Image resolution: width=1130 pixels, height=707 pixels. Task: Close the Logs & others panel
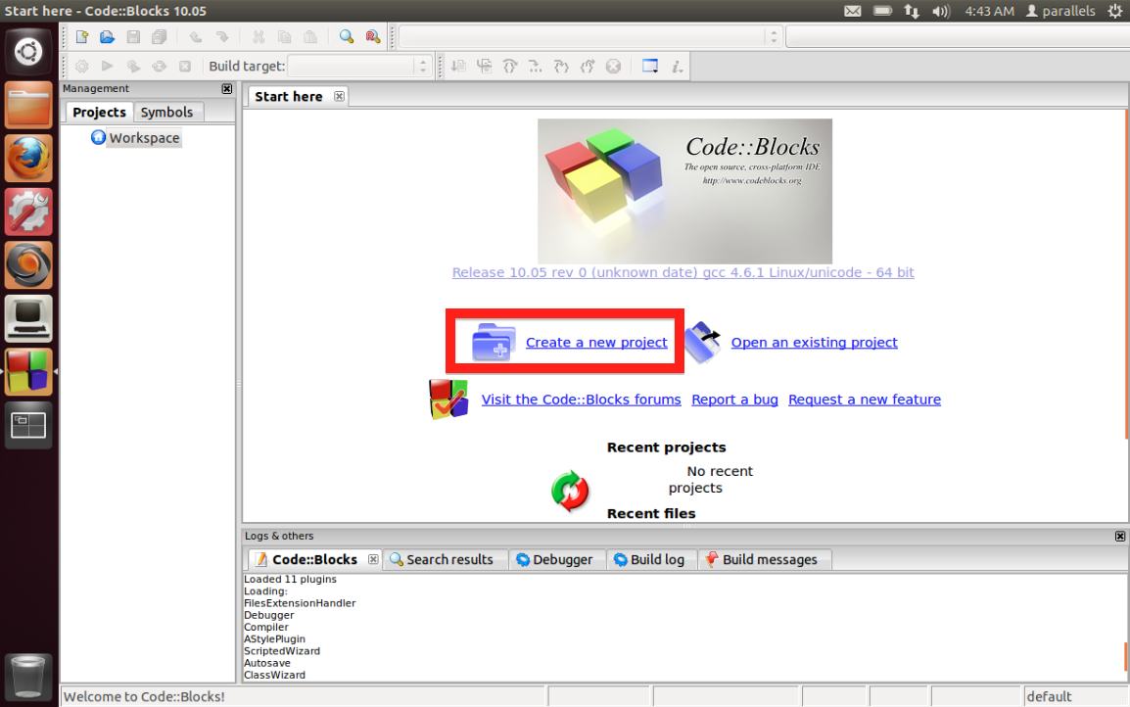tap(1120, 537)
